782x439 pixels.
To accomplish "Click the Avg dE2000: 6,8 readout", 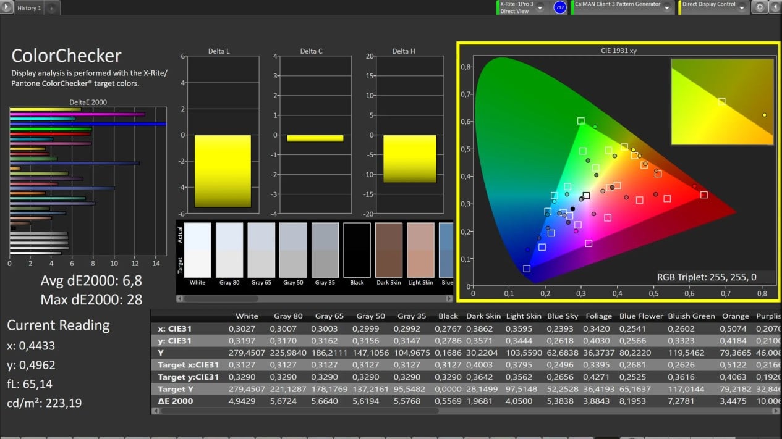I will (91, 281).
